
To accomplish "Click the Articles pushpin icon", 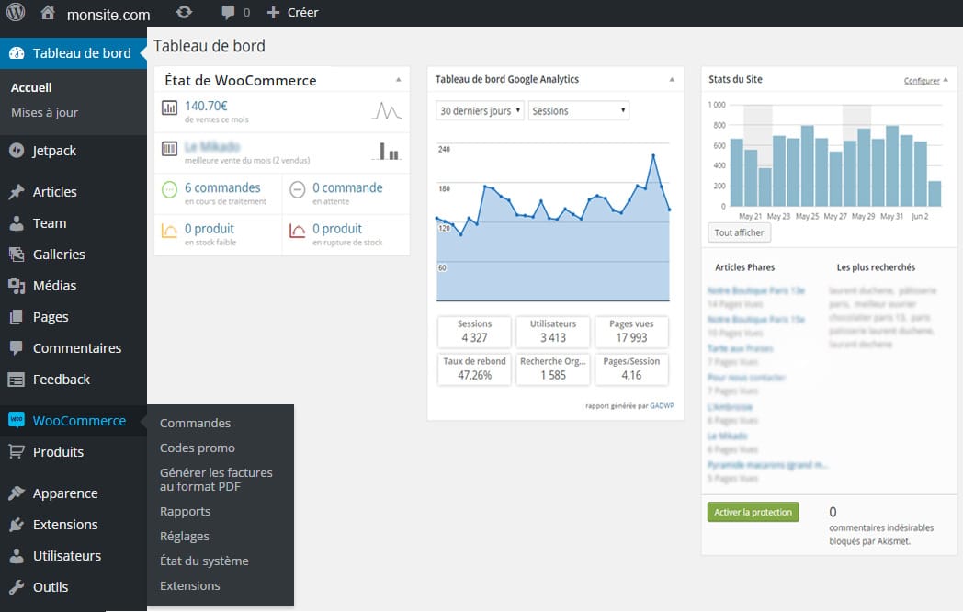I will coord(17,192).
